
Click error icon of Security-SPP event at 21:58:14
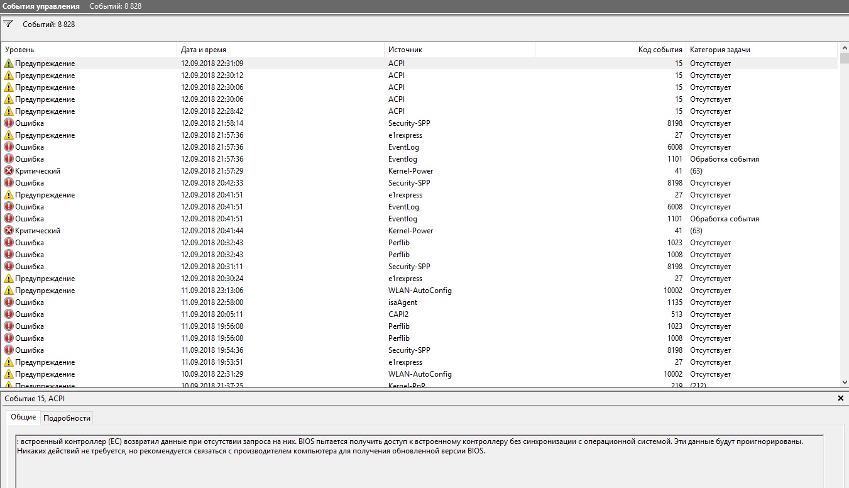point(9,123)
